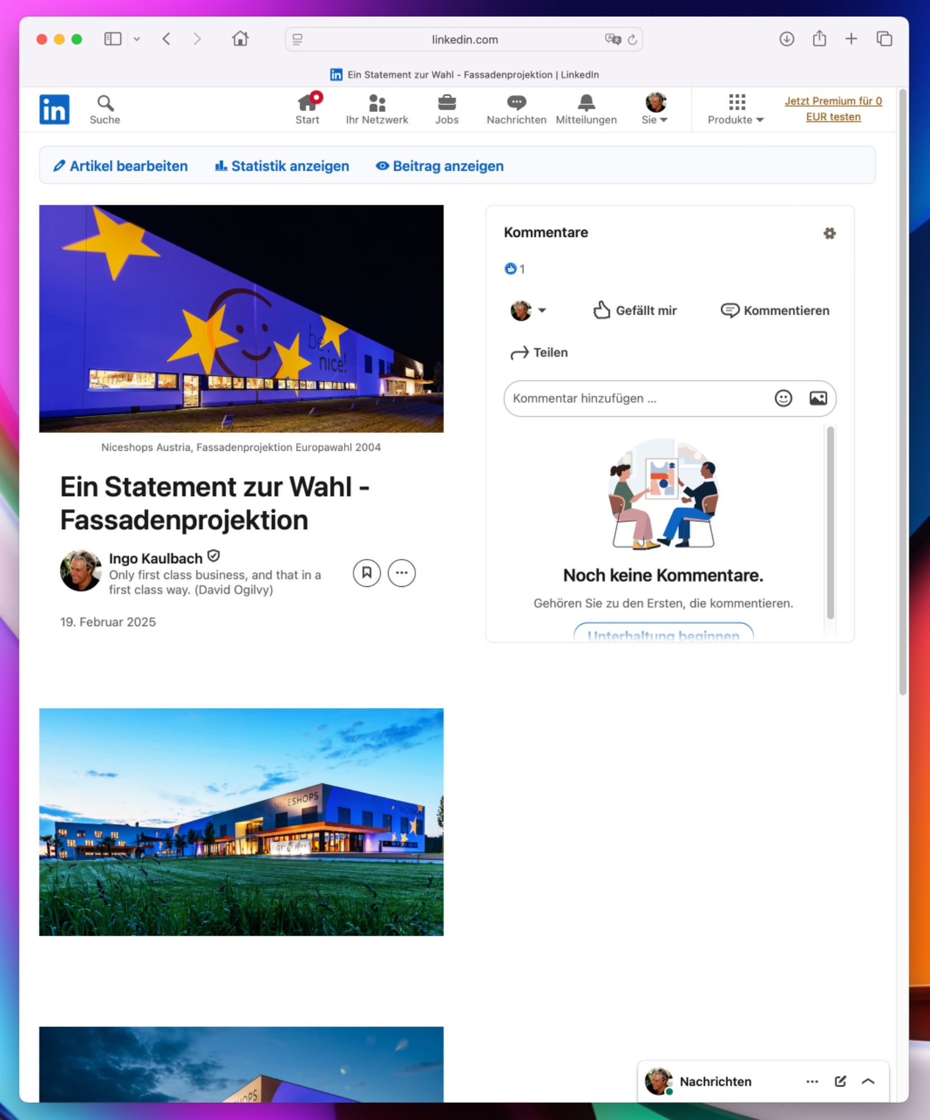Show post via Beitrag anzeigen
This screenshot has width=930, height=1120.
point(440,166)
